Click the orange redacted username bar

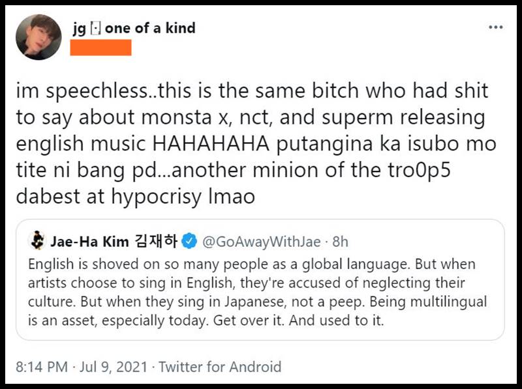click(100, 48)
